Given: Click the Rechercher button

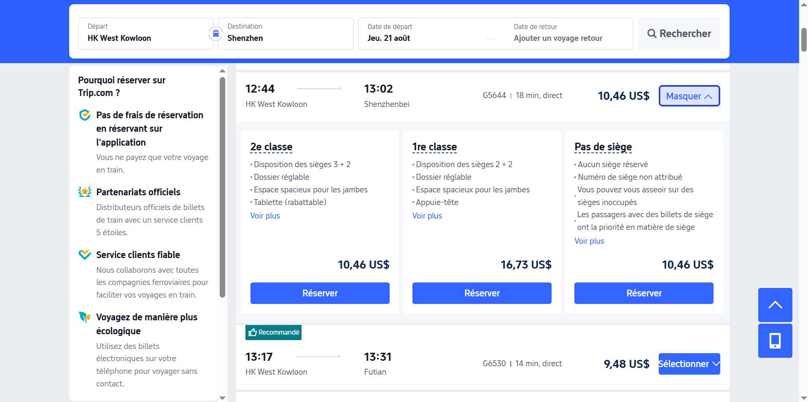Looking at the screenshot, I should pos(679,34).
